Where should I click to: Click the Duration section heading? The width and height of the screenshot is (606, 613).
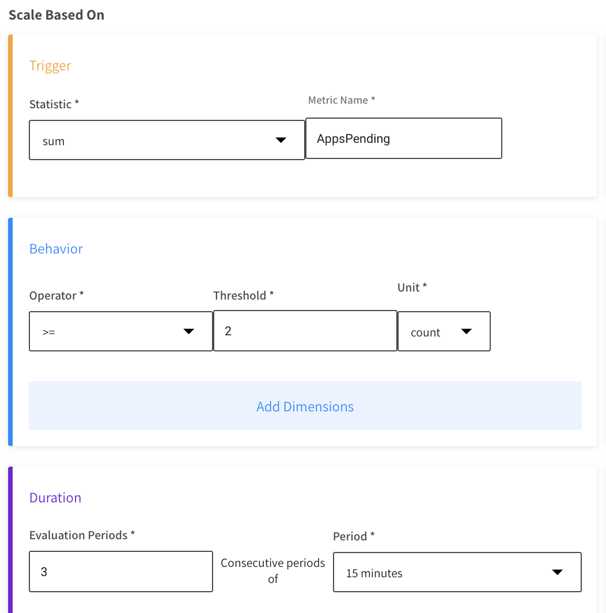coord(55,498)
